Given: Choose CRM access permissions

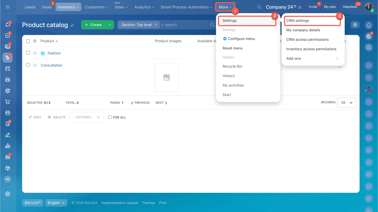Looking at the screenshot, I should (x=307, y=40).
